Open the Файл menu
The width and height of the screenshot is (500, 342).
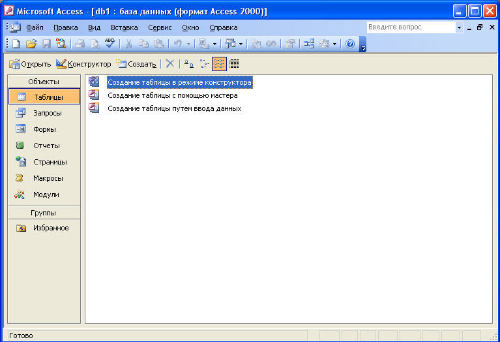(35, 28)
